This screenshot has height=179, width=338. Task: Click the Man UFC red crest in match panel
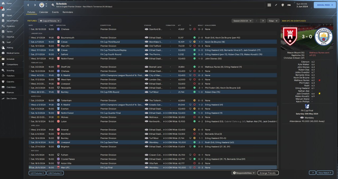click(x=290, y=36)
